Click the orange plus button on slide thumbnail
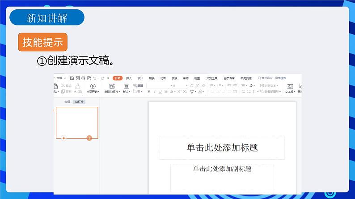 89,138
